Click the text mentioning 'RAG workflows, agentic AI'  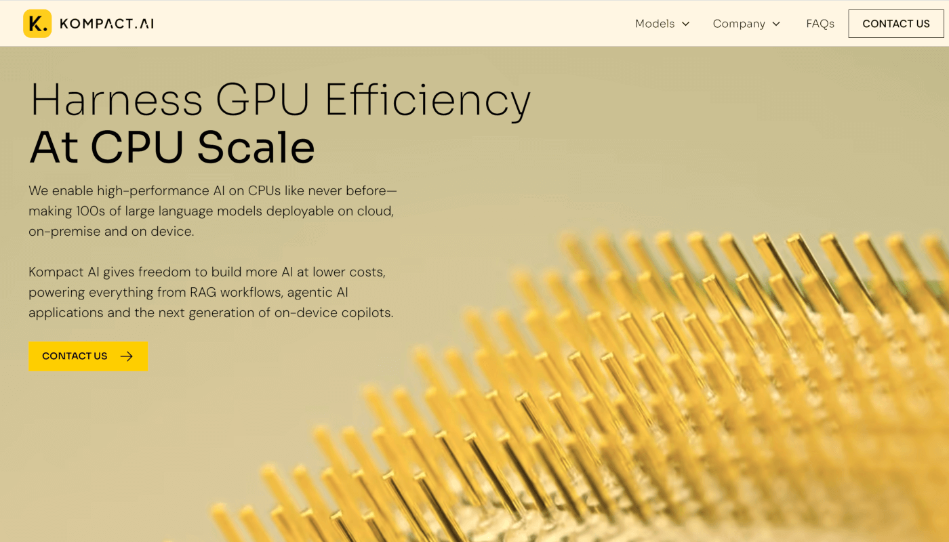pyautogui.click(x=188, y=293)
